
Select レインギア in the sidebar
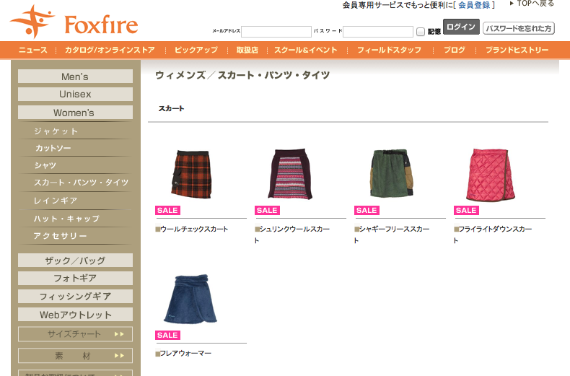pos(56,201)
